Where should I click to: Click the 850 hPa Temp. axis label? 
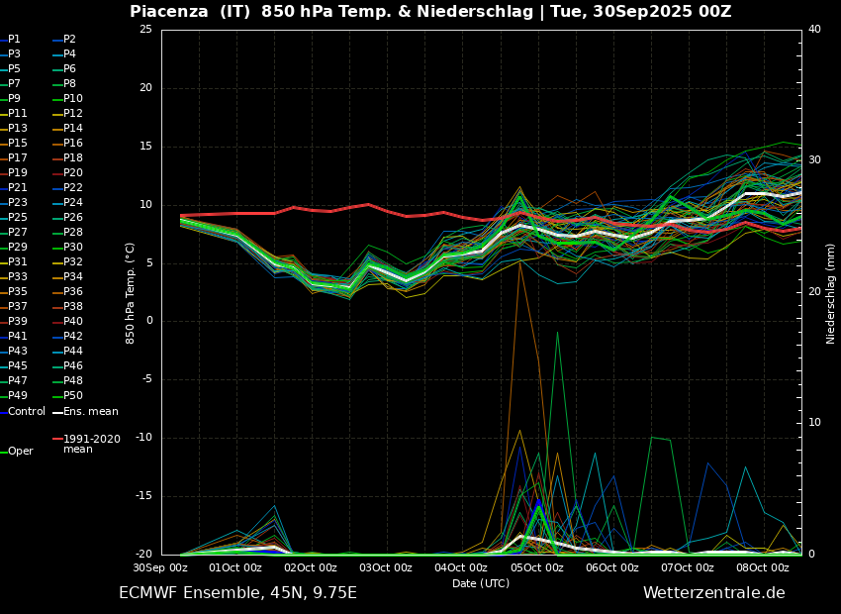pos(131,293)
